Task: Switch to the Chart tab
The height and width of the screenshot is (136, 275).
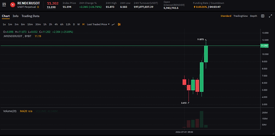Action: tap(6, 16)
